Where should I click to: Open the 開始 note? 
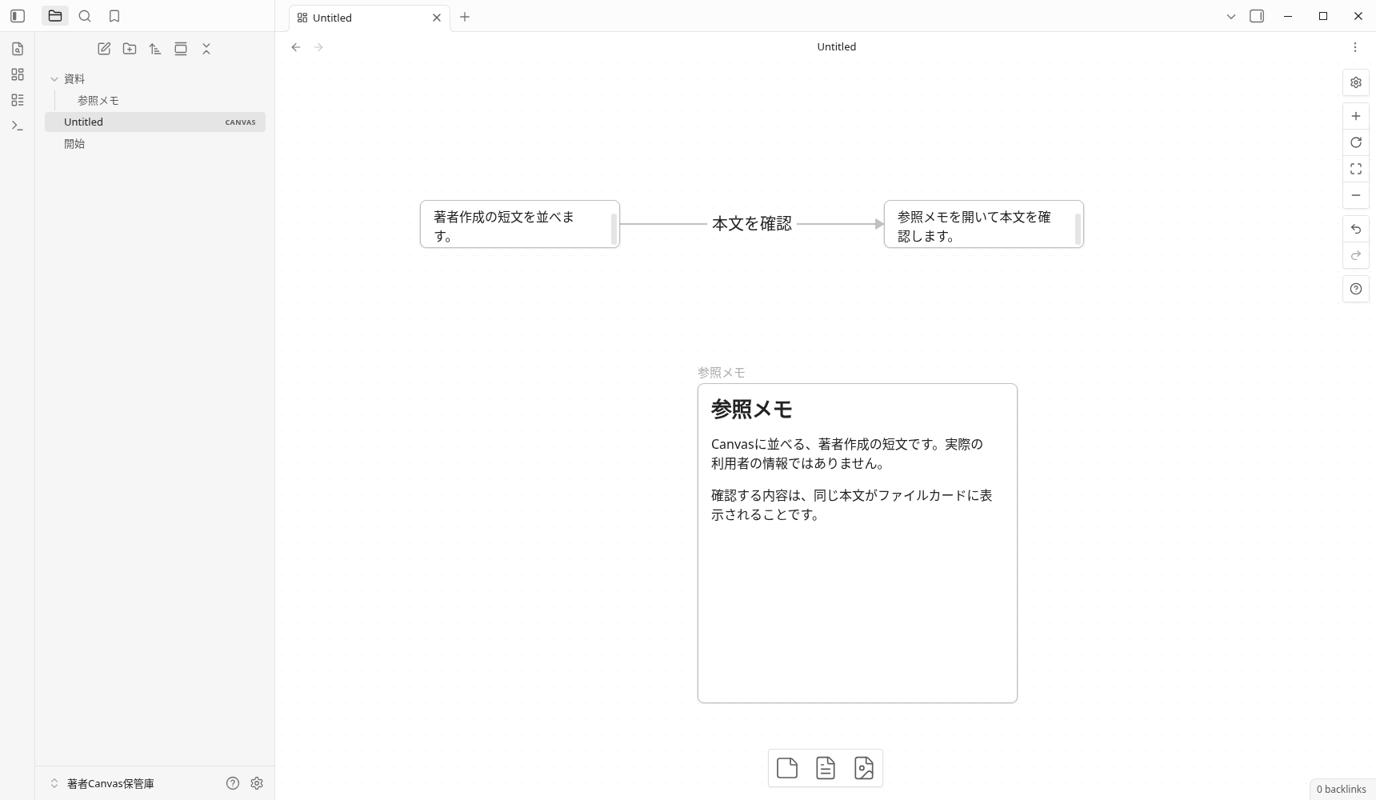click(155, 143)
